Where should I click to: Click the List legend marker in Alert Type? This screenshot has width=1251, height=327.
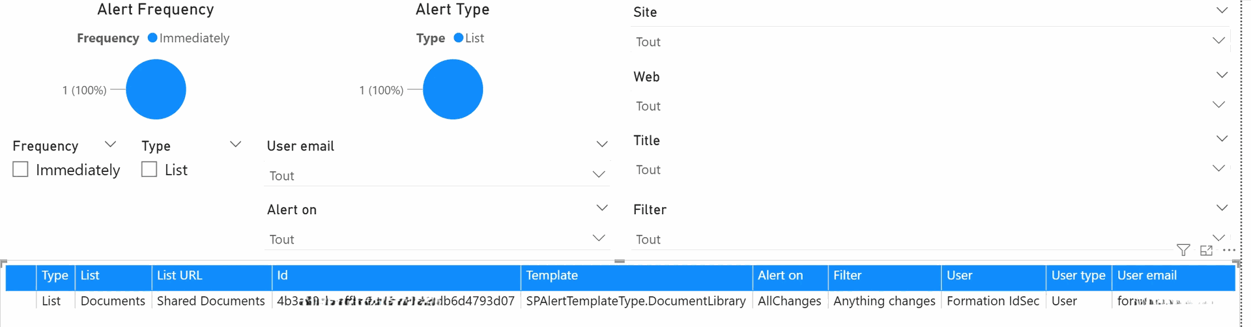(x=459, y=38)
